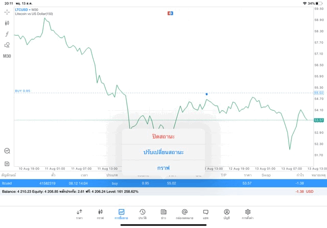Open the การตั้งค่า settings gear tab
This screenshot has height=228, width=327.
[248, 214]
